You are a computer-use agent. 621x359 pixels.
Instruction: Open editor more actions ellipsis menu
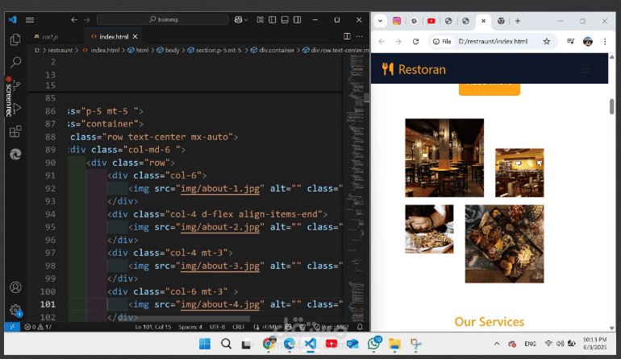tap(359, 36)
